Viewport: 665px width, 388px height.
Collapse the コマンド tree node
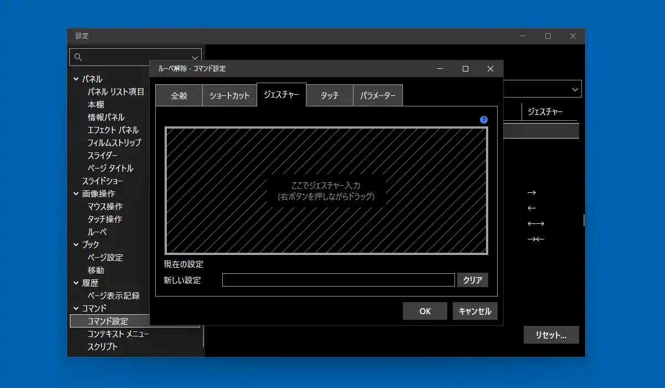tap(76, 308)
